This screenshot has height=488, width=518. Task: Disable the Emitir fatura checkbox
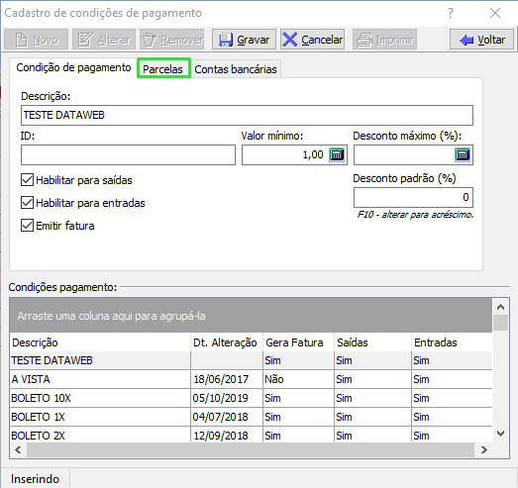point(27,226)
